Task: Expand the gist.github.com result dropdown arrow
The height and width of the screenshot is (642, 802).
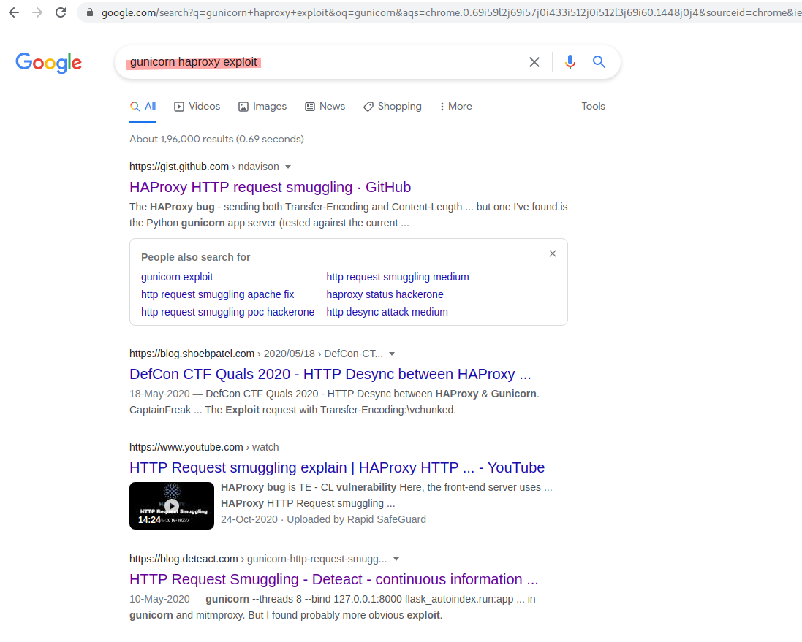Action: pyautogui.click(x=288, y=167)
